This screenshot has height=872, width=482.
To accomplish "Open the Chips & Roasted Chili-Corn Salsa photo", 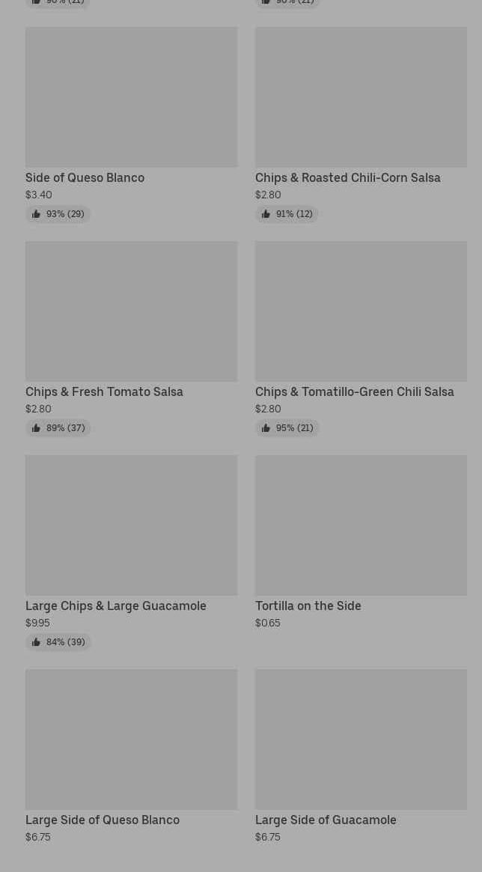I will 361,97.
